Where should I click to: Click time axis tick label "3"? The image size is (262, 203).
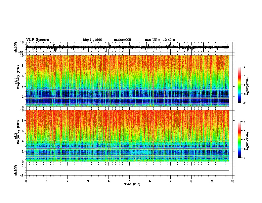click(x=88, y=181)
